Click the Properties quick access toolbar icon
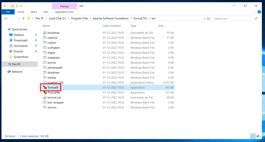265x142 pixels. [12, 6]
